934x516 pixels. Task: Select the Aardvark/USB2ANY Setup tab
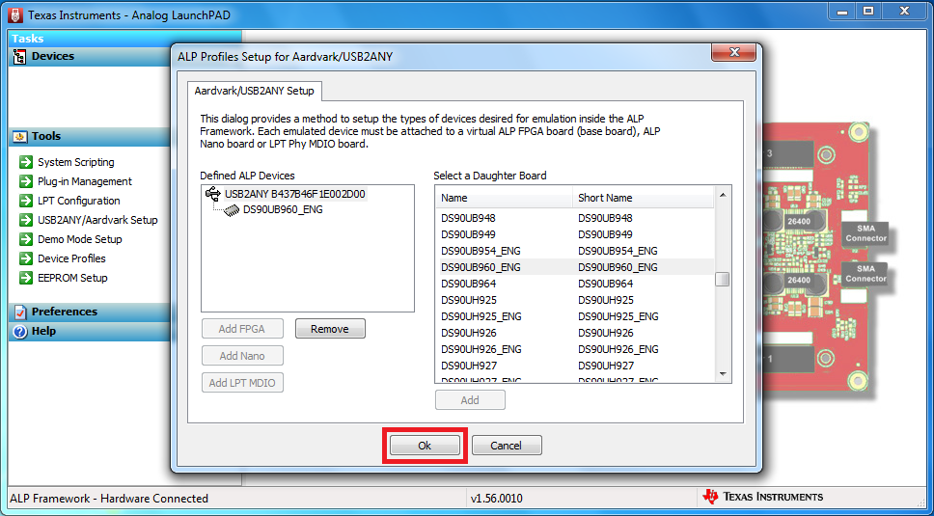pos(255,91)
